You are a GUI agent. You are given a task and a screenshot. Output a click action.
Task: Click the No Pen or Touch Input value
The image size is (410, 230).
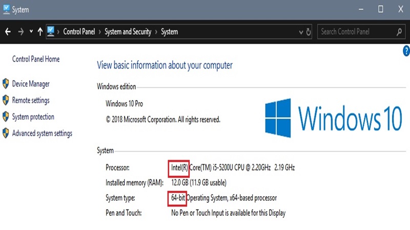click(228, 213)
